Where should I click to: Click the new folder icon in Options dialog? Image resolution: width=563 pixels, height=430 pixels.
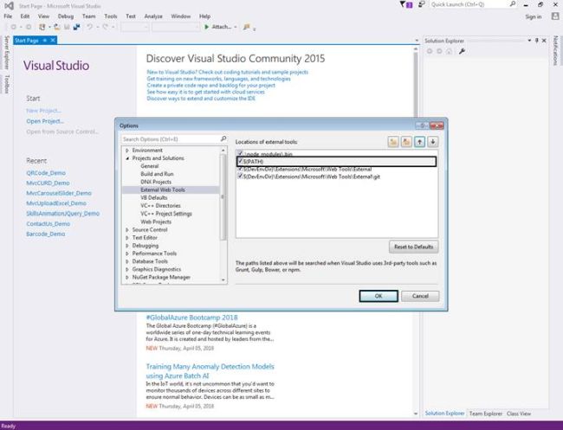pyautogui.click(x=393, y=142)
